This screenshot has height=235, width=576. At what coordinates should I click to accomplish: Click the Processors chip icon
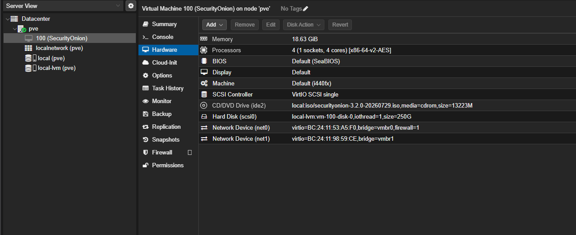pyautogui.click(x=204, y=50)
